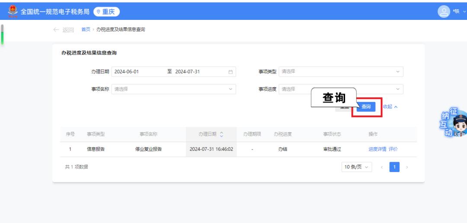Click the blue 查询 button
467x223 pixels.
tap(366, 107)
